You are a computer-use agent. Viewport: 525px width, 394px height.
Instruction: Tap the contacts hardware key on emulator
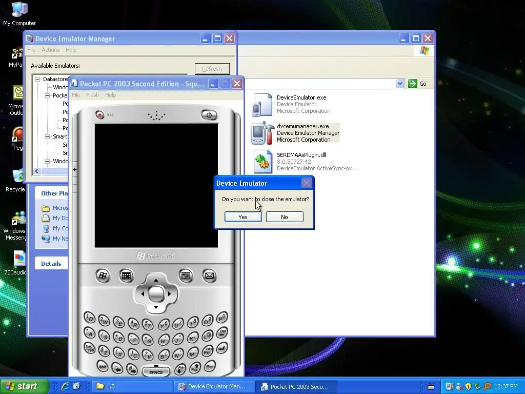(x=186, y=275)
